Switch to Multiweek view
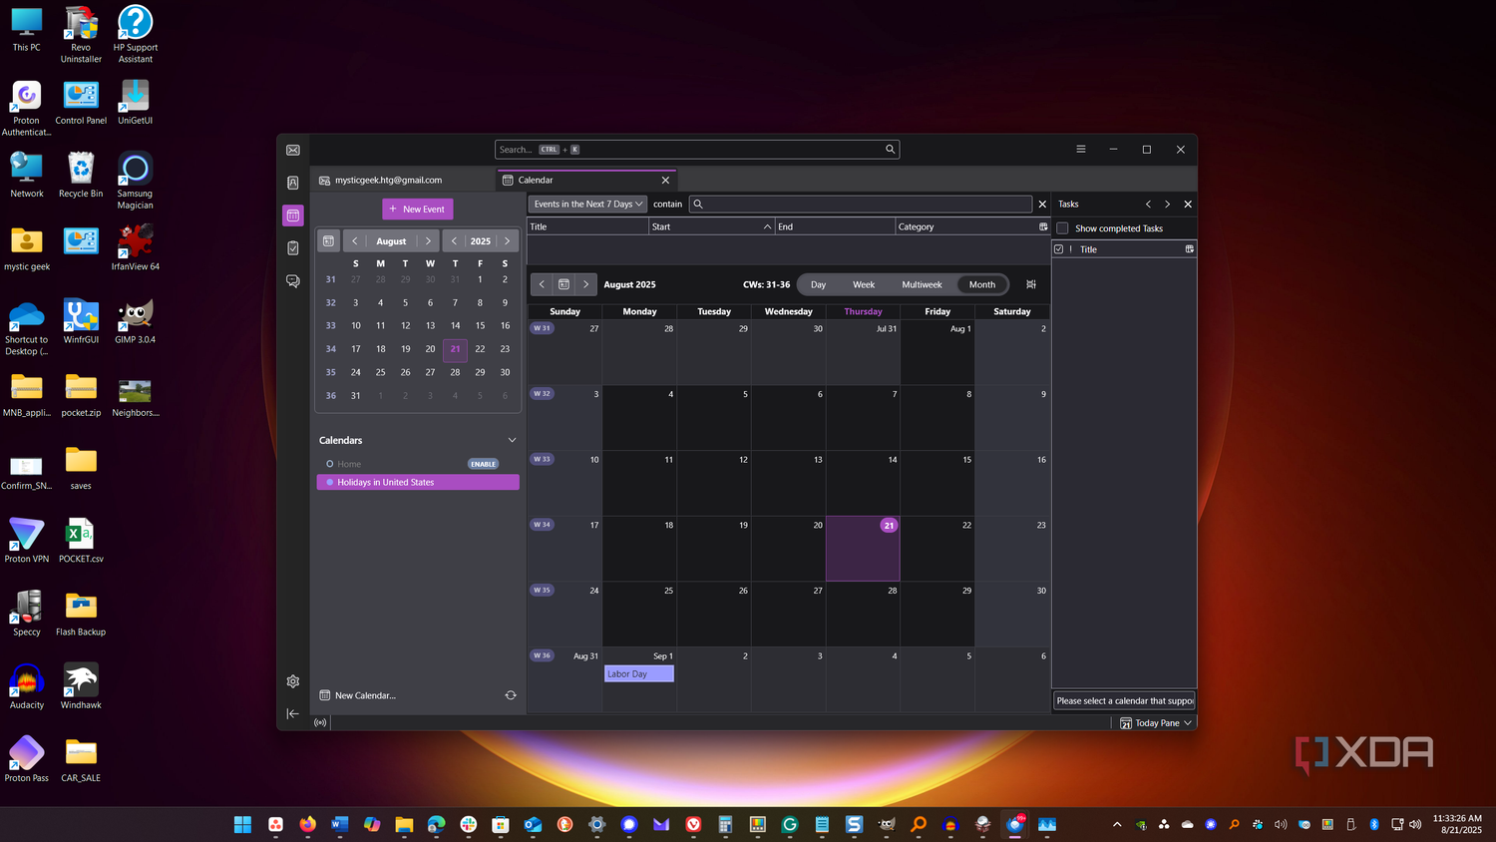This screenshot has height=842, width=1496. pos(922,284)
